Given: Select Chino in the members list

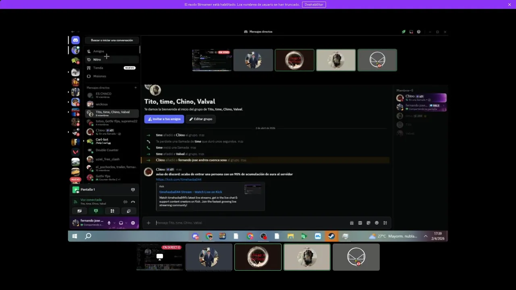Looking at the screenshot, I should (421, 98).
